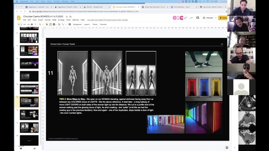Image resolution: width=269 pixels, height=151 pixels.
Task: Open the Edit menu in Slides
Action: (29, 20)
